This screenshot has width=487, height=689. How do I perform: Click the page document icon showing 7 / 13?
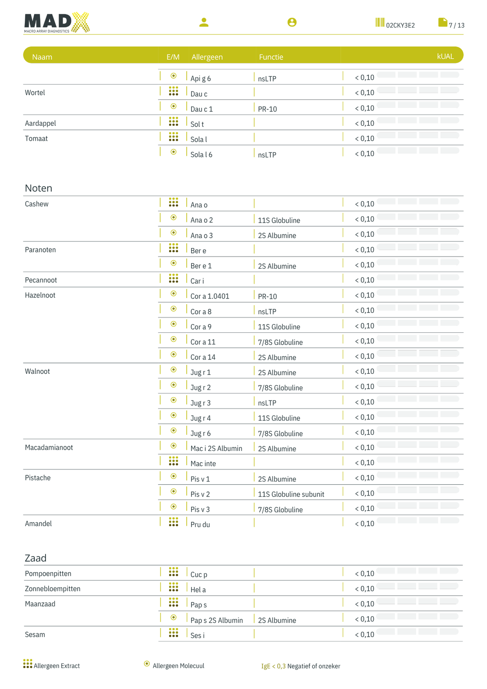[x=442, y=23]
